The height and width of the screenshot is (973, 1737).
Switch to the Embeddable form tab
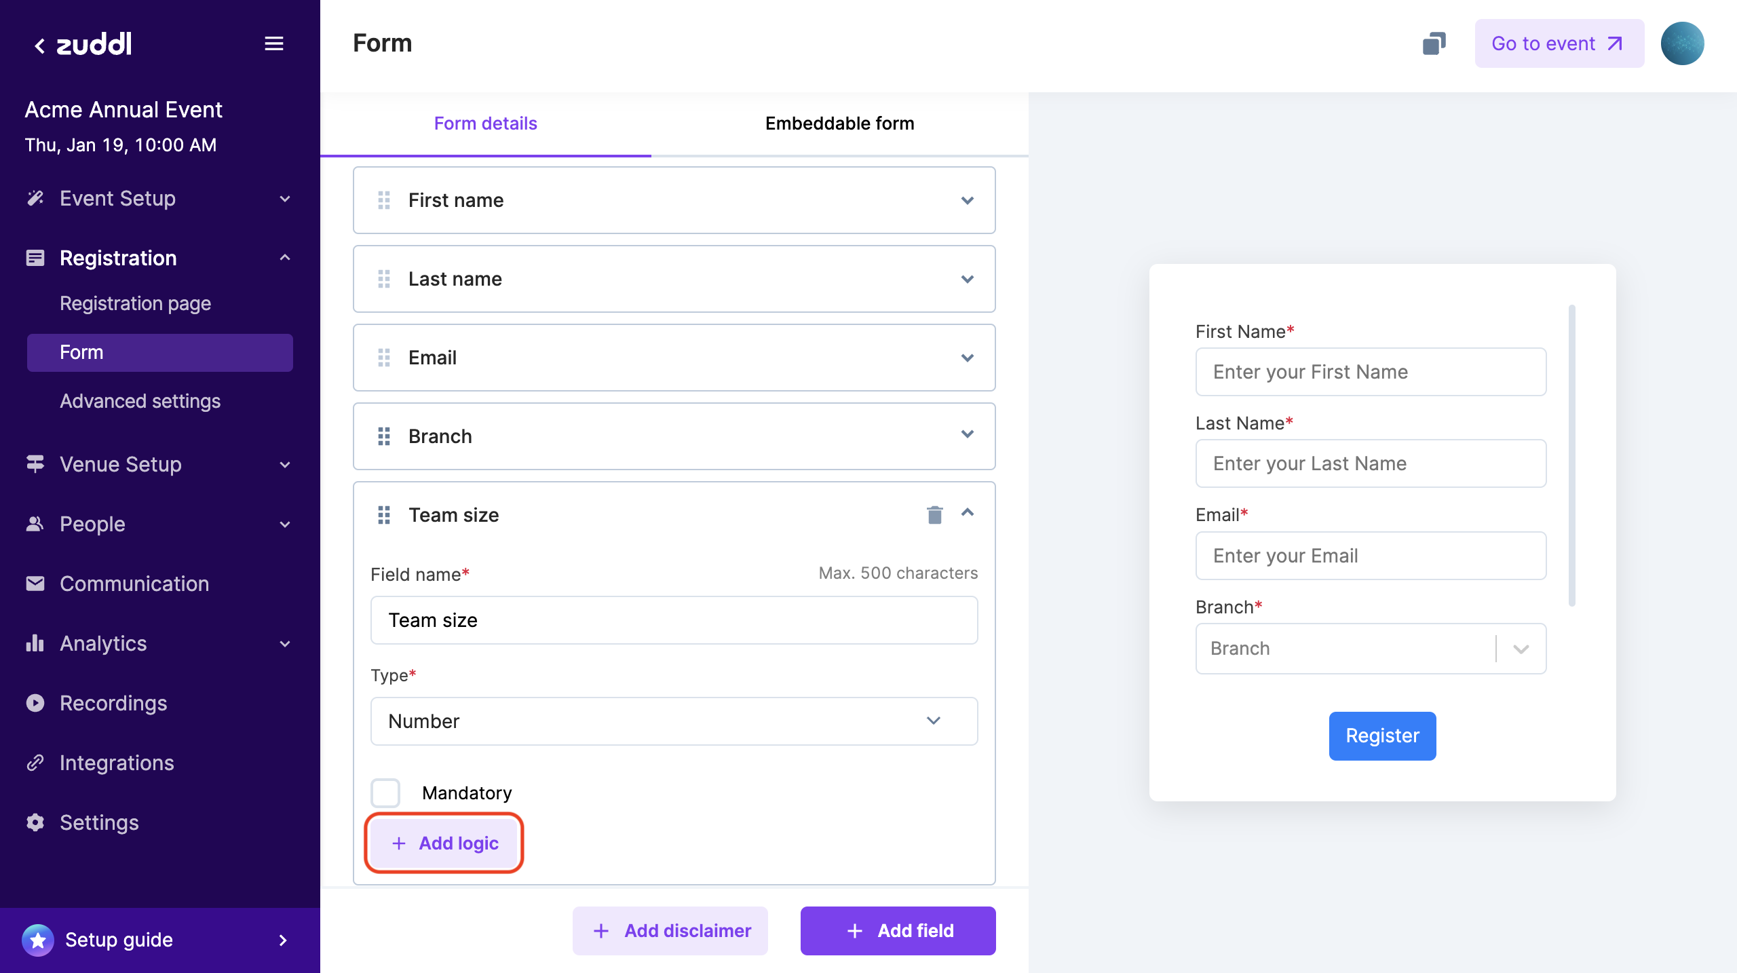point(839,123)
